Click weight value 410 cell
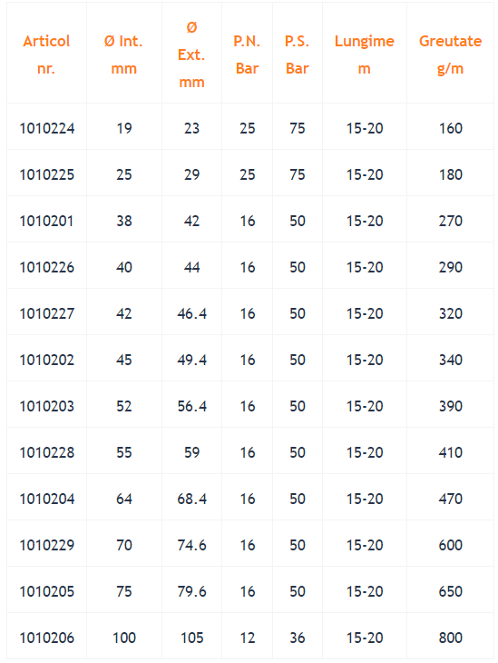 pyautogui.click(x=450, y=452)
